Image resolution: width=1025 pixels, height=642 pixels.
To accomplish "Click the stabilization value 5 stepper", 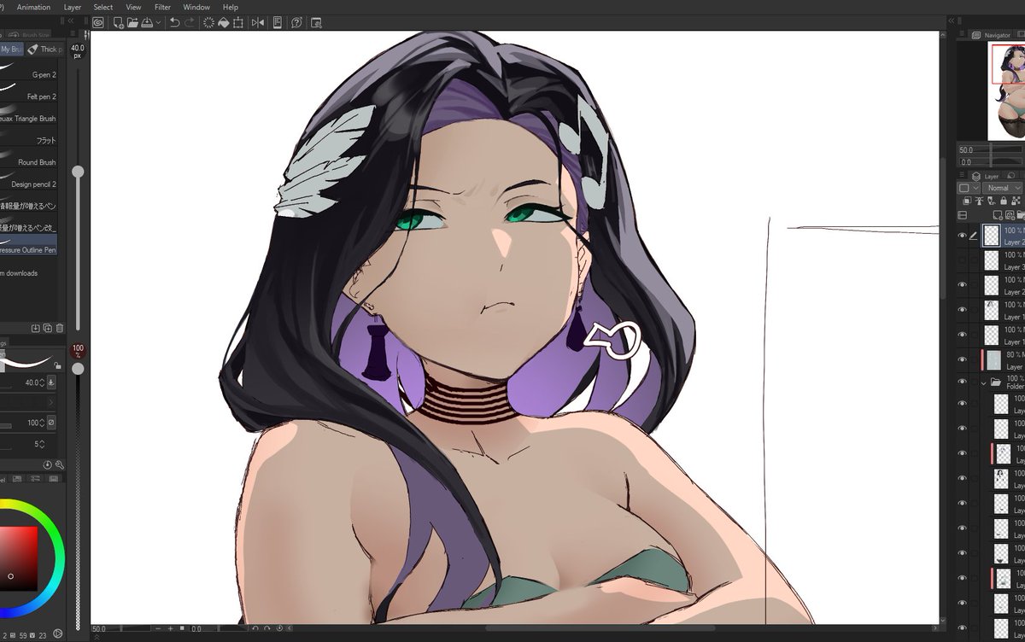I will pyautogui.click(x=42, y=444).
